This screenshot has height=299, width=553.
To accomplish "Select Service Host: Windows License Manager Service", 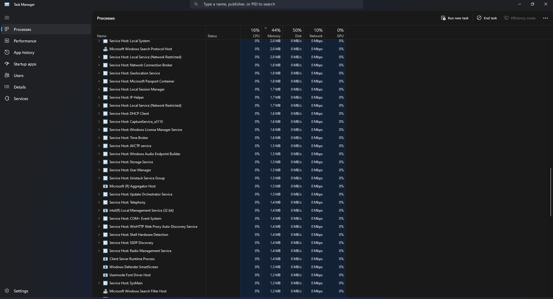I will [x=219, y=130].
